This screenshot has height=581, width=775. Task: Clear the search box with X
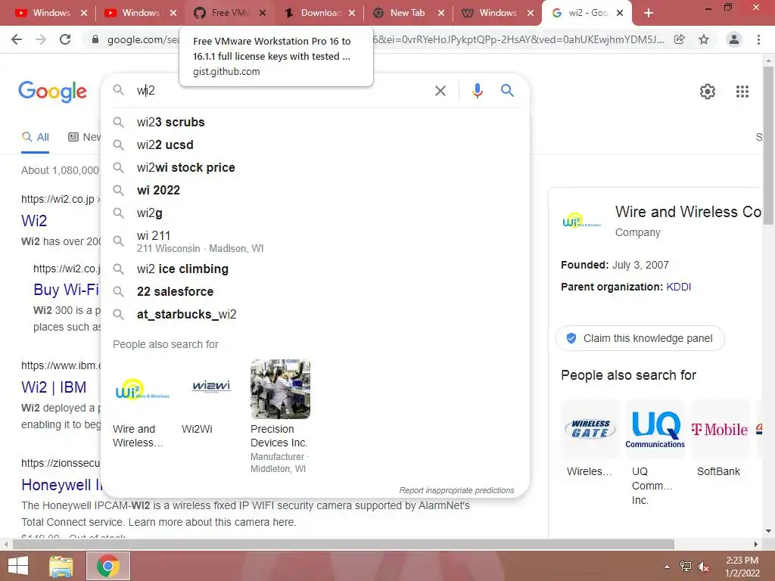(440, 91)
